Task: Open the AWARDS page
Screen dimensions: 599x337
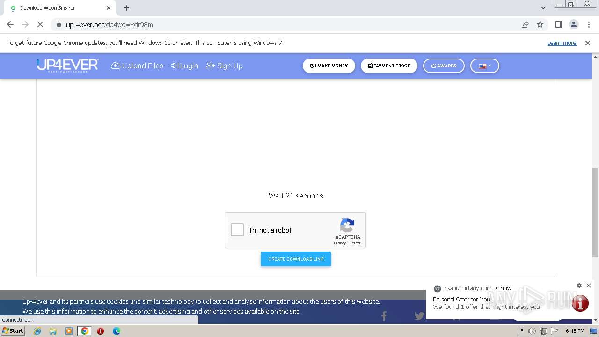Action: pyautogui.click(x=444, y=66)
